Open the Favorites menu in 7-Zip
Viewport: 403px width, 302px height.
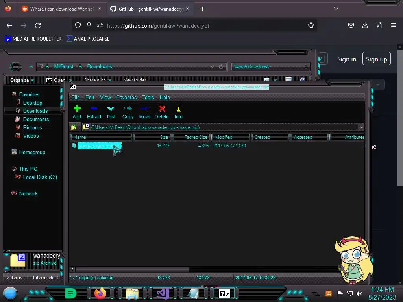tap(126, 98)
